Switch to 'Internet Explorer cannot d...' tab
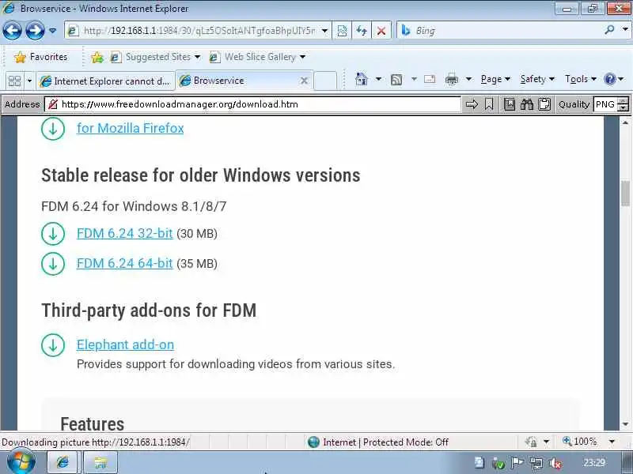 (x=105, y=81)
